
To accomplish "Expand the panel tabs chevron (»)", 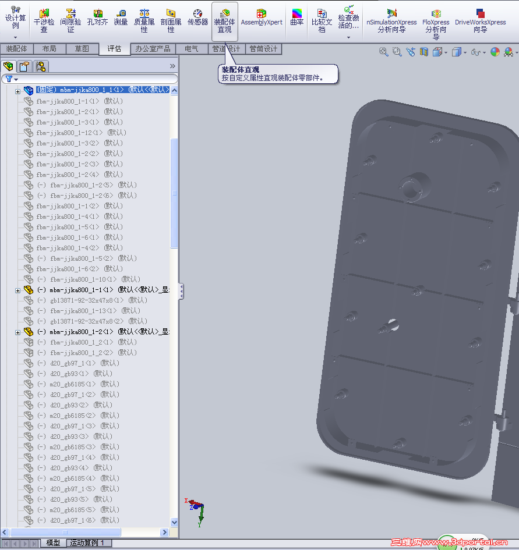I will tap(172, 66).
